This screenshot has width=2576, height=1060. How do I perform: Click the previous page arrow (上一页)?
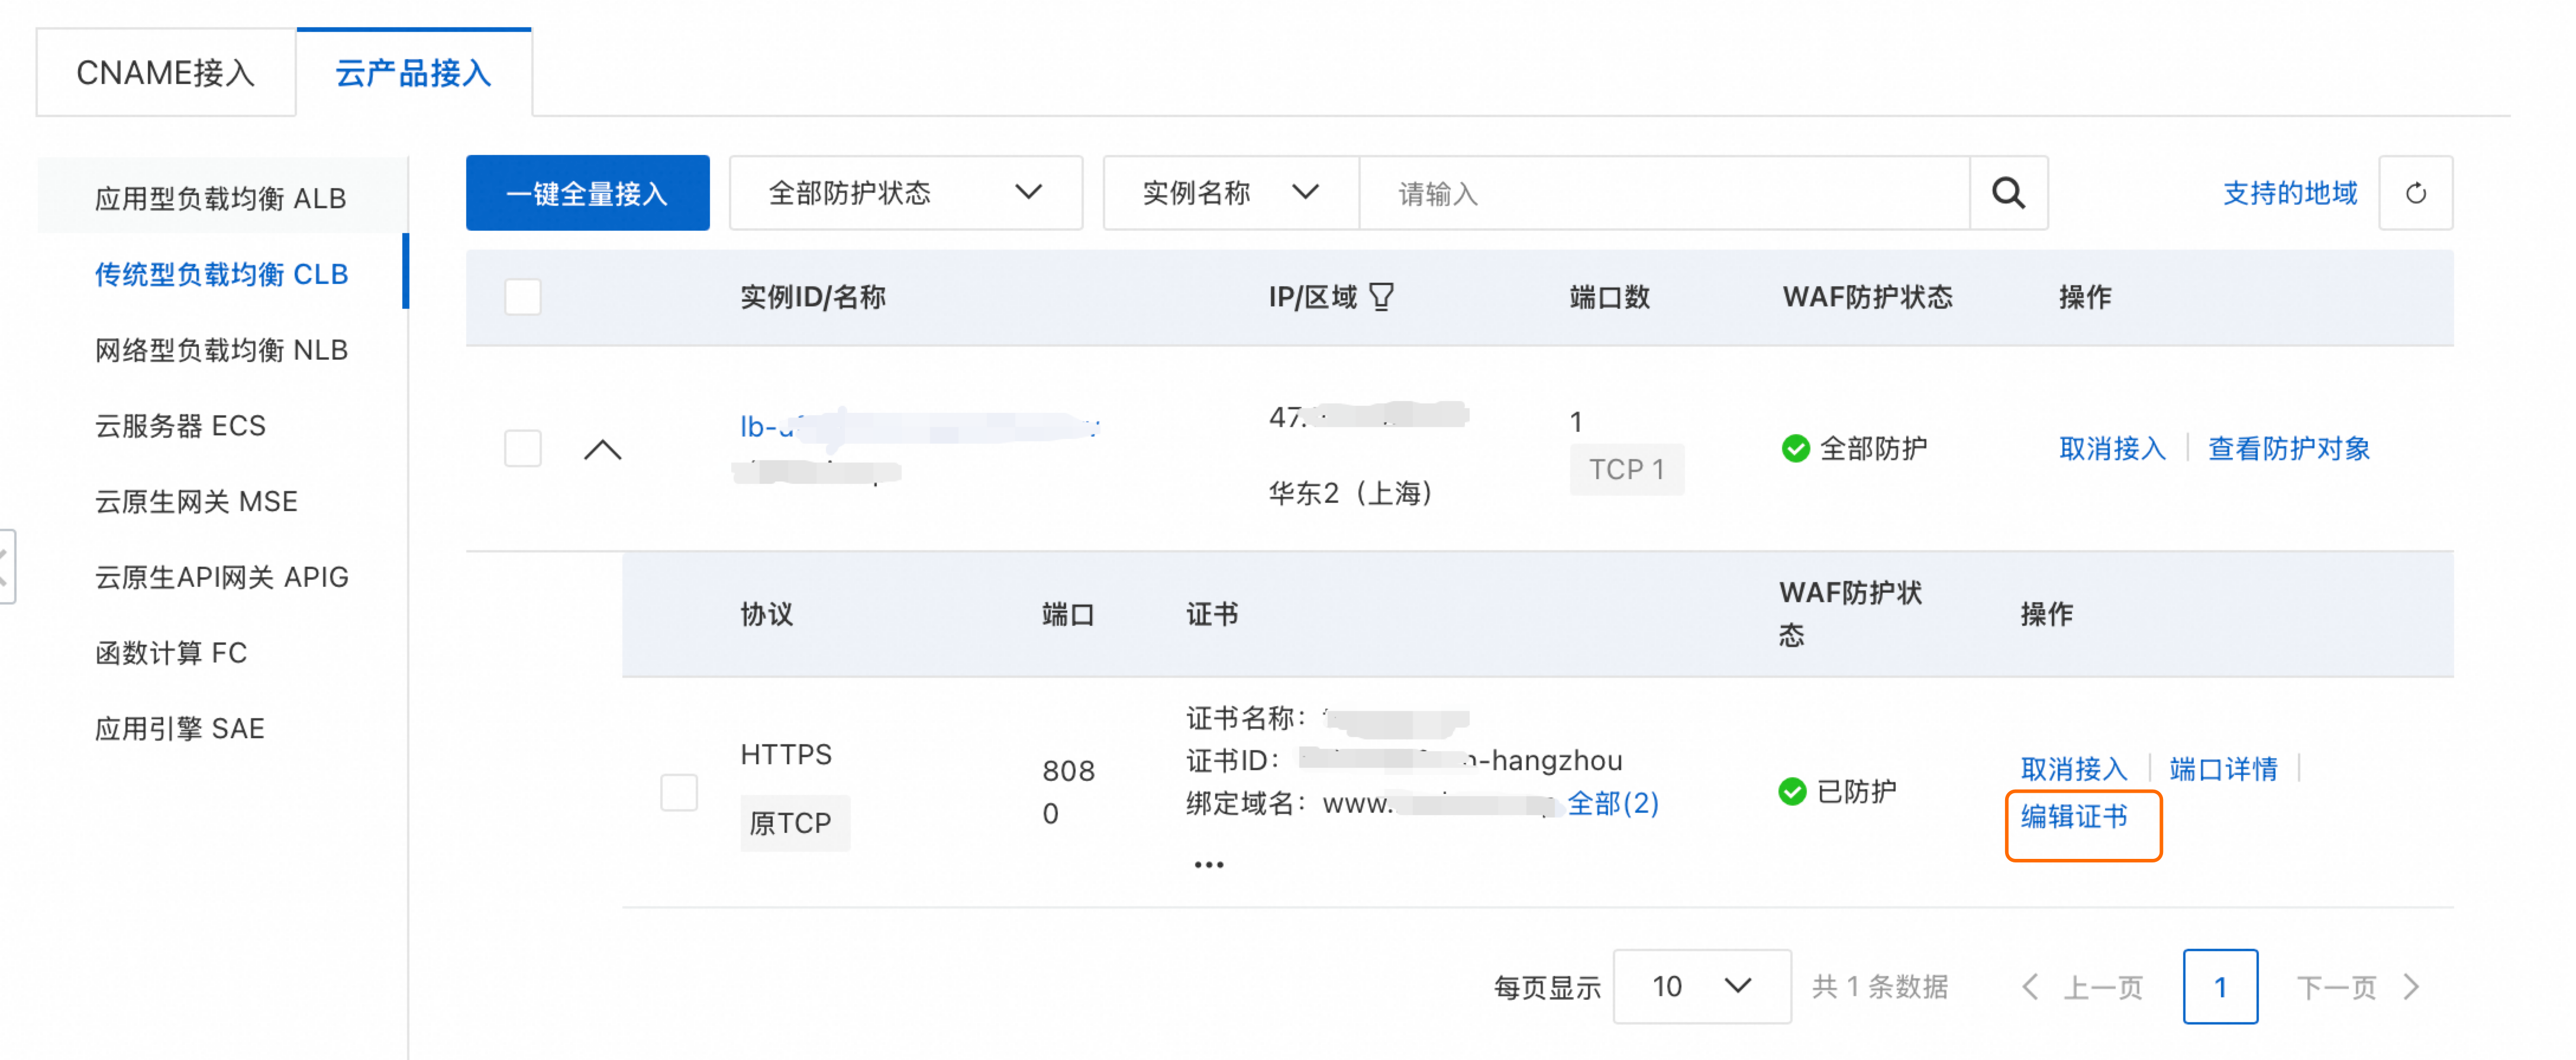pyautogui.click(x=2030, y=987)
